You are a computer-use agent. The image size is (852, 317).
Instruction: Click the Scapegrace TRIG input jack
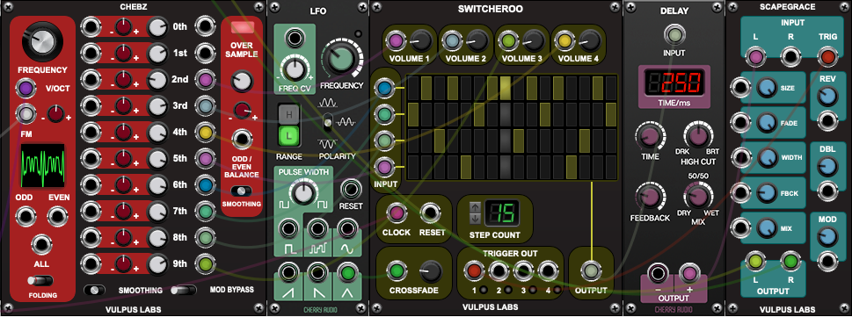pyautogui.click(x=827, y=56)
